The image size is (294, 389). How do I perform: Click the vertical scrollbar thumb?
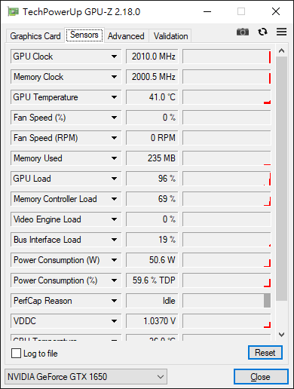tap(281, 179)
